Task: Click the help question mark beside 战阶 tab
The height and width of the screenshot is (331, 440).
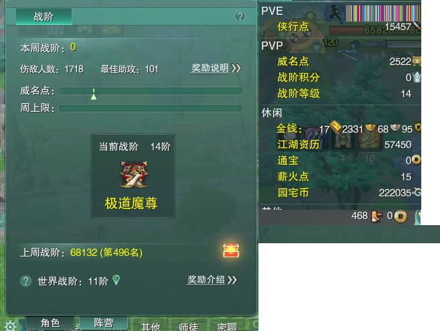Action: [240, 17]
